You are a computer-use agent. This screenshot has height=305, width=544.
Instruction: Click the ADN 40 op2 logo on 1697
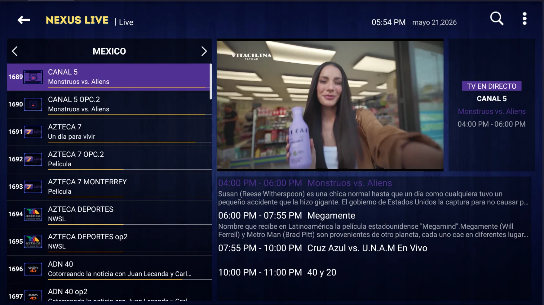tap(33, 296)
